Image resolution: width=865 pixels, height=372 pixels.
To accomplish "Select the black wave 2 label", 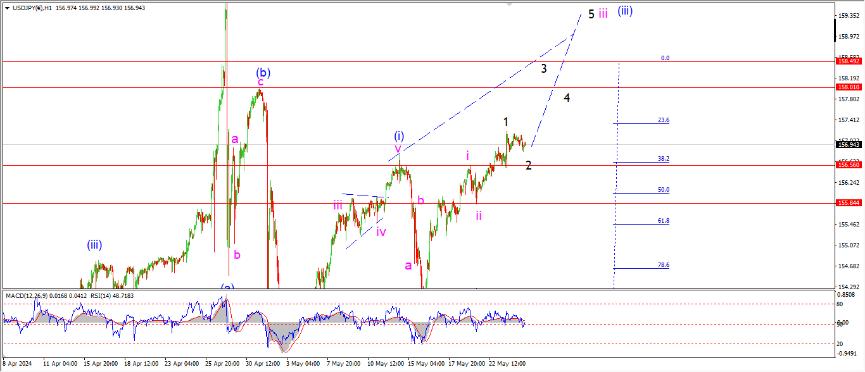I will pos(528,165).
